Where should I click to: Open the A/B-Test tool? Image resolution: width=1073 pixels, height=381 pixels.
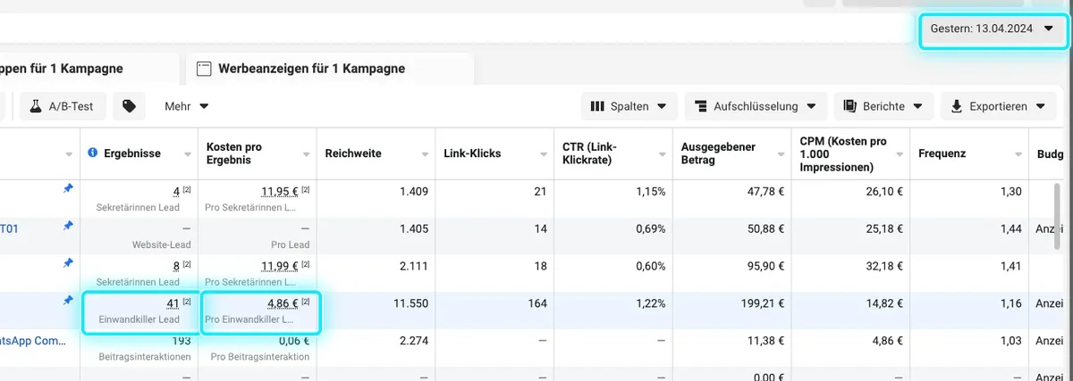tap(63, 106)
